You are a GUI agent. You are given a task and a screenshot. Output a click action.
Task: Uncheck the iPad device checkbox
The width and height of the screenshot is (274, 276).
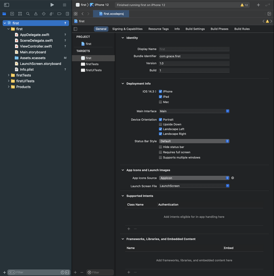160,97
